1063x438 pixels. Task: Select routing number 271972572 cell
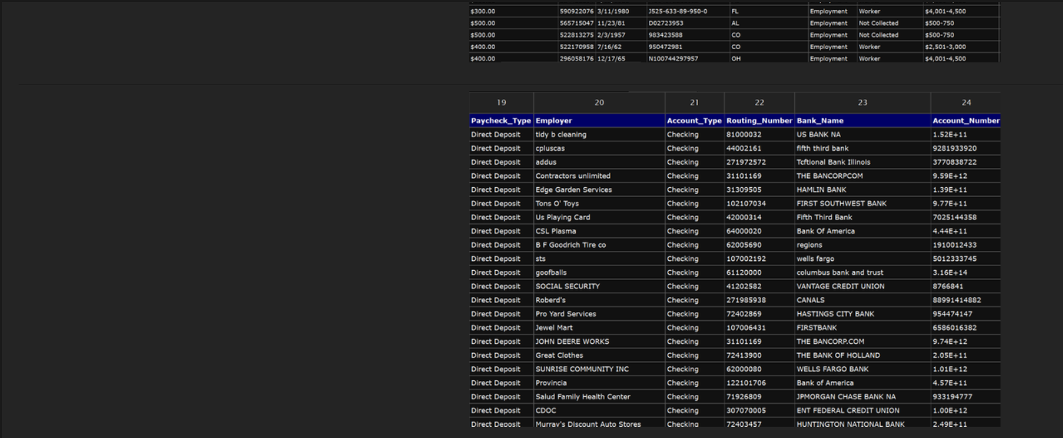pos(746,162)
